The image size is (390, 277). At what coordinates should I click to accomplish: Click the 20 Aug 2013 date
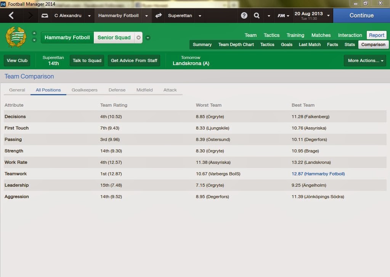tap(309, 14)
